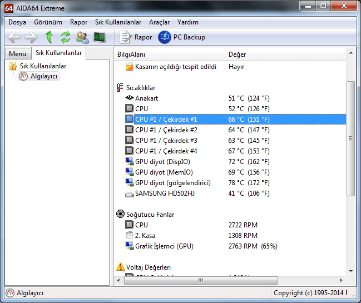Click the SAMSUNG HD502HJ drive icon
Screen dimensions: 361x303
pos(130,195)
